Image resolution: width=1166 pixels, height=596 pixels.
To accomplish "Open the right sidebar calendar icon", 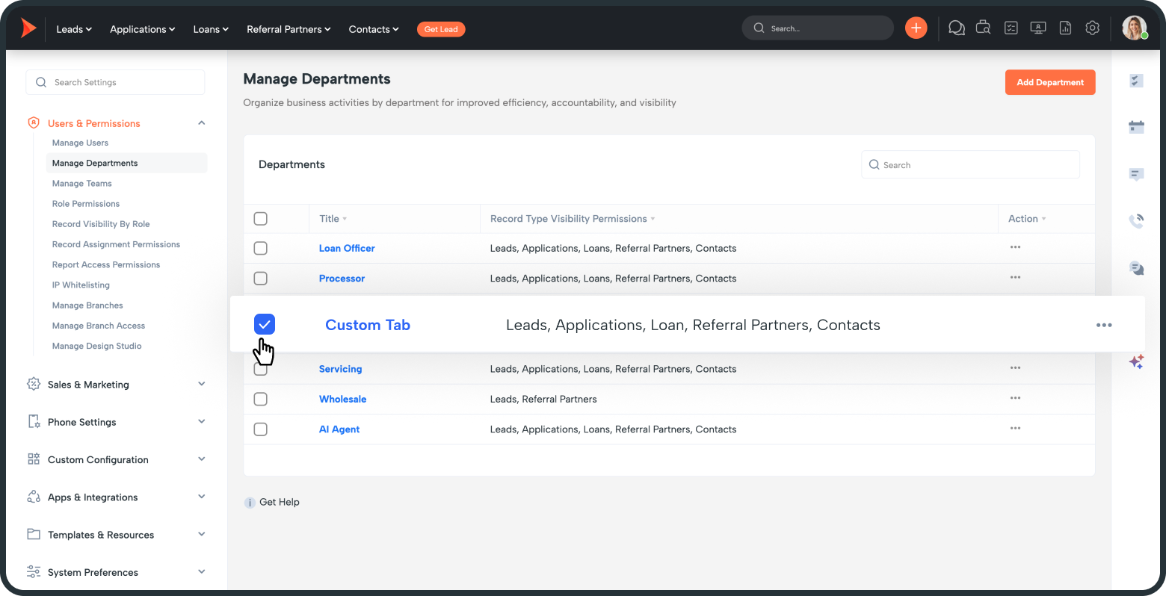I will pyautogui.click(x=1136, y=127).
